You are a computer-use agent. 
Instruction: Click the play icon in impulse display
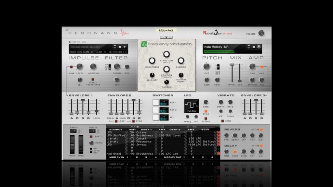[125, 47]
